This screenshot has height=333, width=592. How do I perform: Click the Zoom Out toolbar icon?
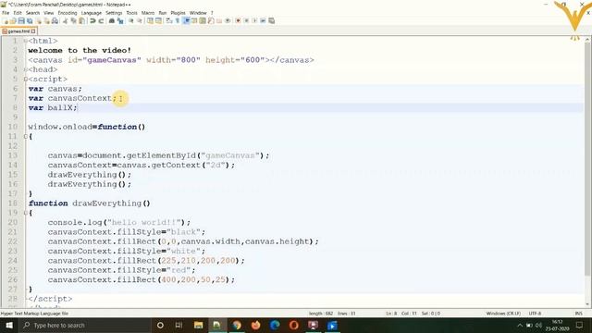click(x=140, y=21)
